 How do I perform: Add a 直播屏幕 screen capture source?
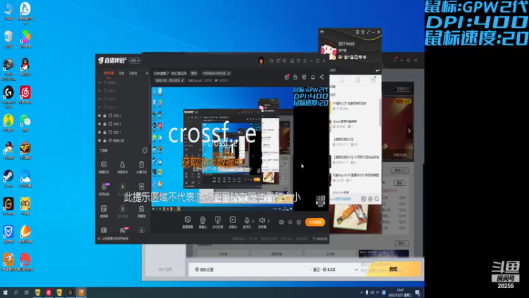point(188,223)
